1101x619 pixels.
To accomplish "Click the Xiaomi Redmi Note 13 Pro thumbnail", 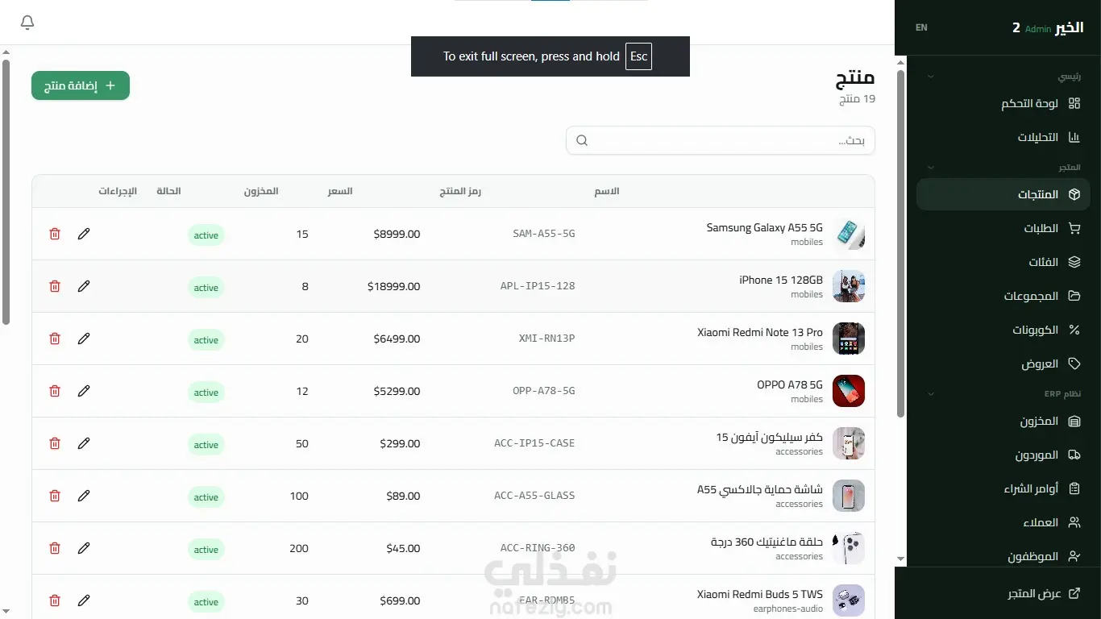I will coord(849,339).
